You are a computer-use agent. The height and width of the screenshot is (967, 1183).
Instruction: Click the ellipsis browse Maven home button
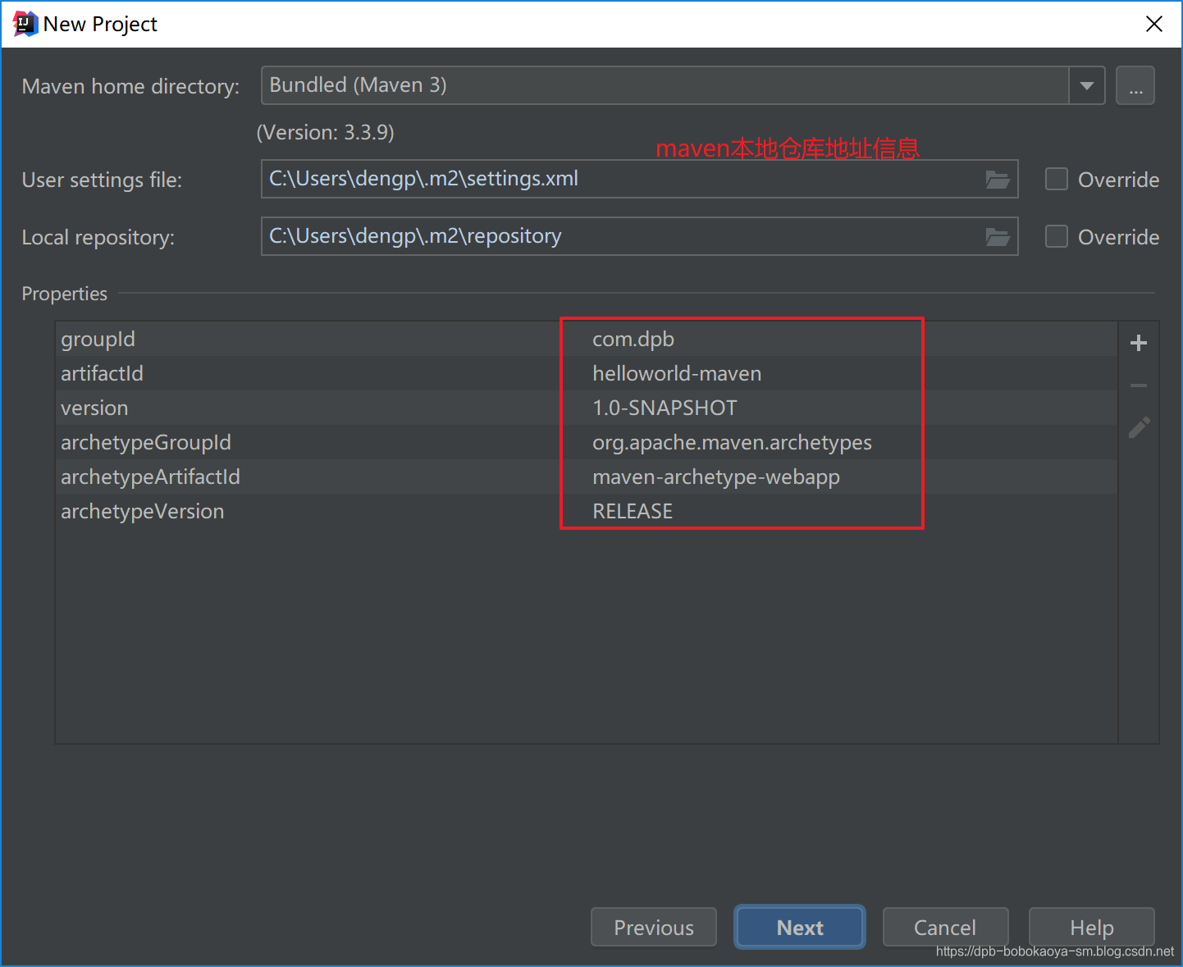coord(1135,85)
